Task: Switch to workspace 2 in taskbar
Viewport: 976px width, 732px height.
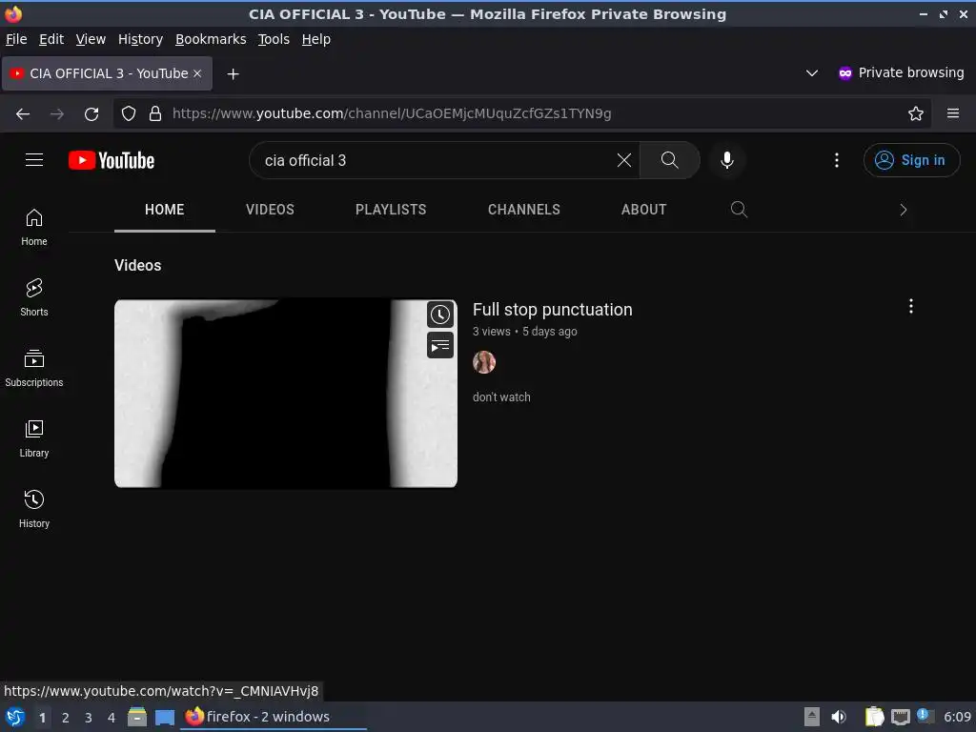Action: [x=66, y=718]
